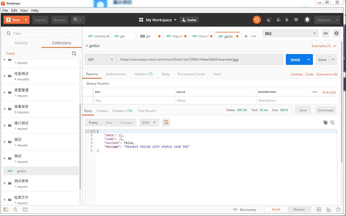Open Bootcamp in the status bar
This screenshot has width=346, height=216.
(244, 210)
